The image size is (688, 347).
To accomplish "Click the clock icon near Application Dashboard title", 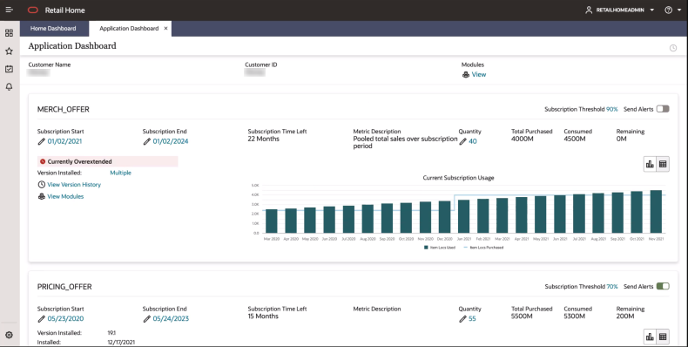I will [673, 48].
